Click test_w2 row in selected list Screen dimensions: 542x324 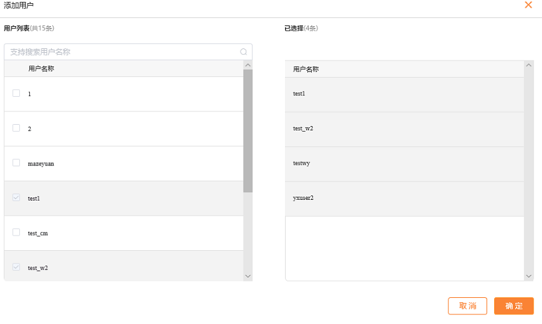[404, 129]
